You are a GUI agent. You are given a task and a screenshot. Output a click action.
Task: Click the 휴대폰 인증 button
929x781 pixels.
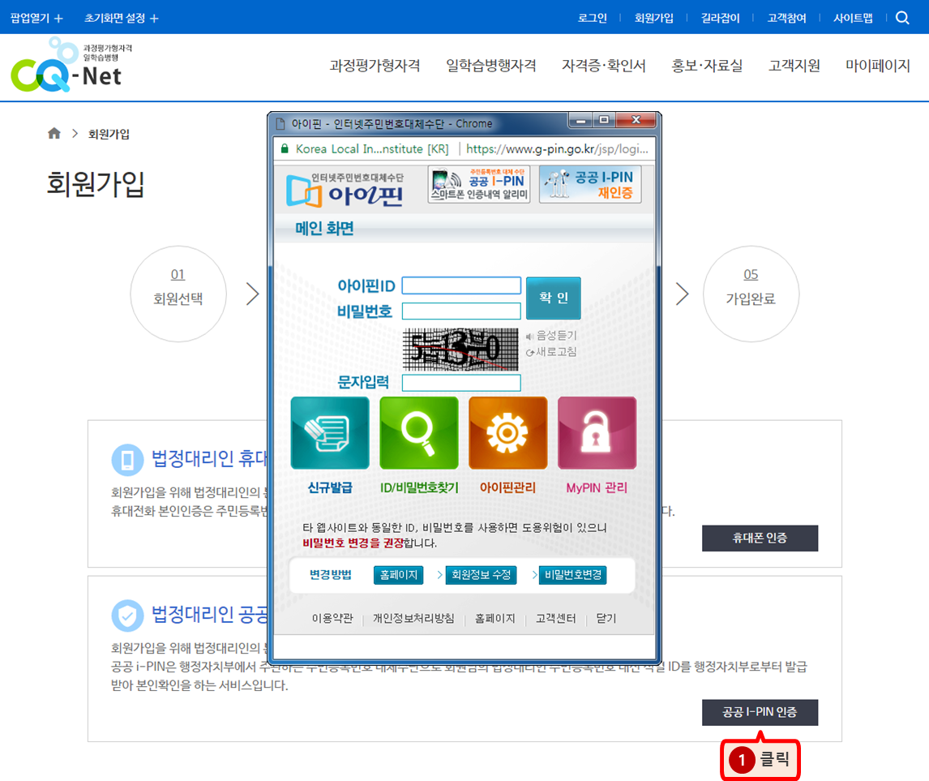pyautogui.click(x=760, y=538)
